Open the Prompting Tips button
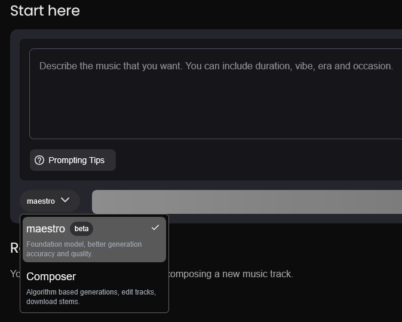 (73, 160)
